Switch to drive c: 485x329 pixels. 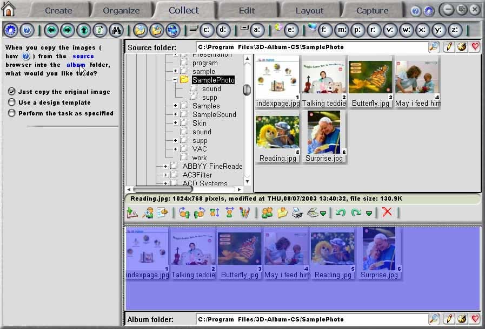(207, 30)
